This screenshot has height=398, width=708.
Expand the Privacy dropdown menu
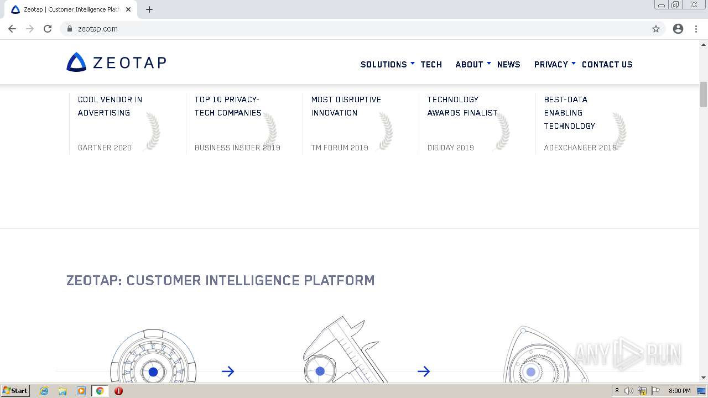(555, 65)
